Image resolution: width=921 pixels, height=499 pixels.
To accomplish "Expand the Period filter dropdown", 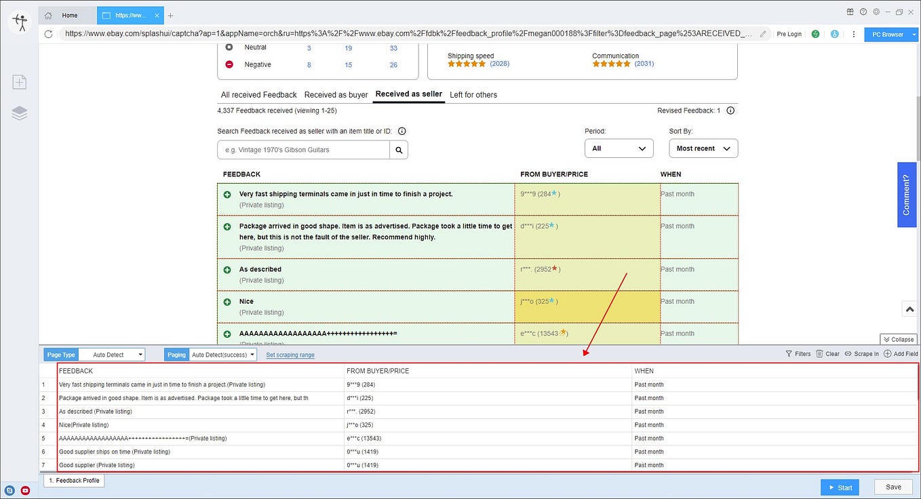I will (x=618, y=148).
